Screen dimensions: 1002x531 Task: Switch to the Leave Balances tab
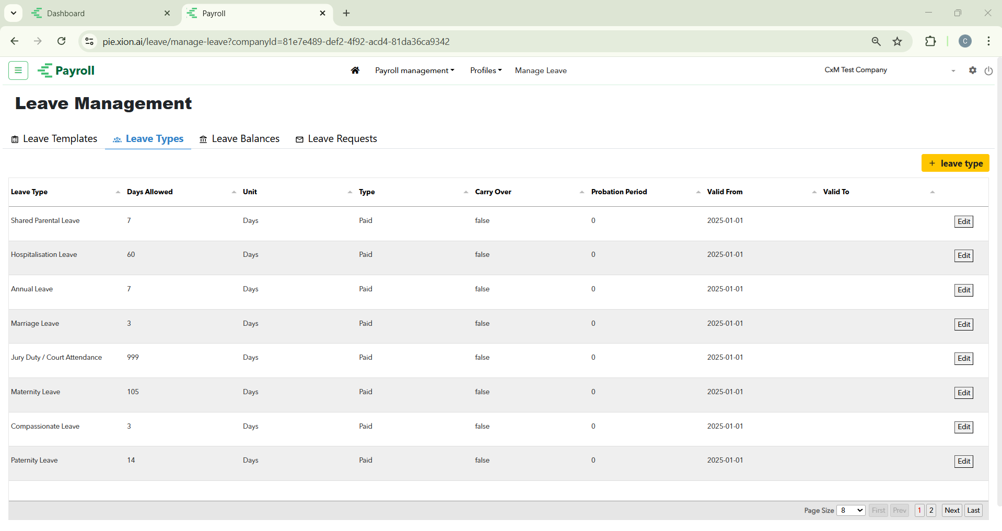click(x=239, y=139)
